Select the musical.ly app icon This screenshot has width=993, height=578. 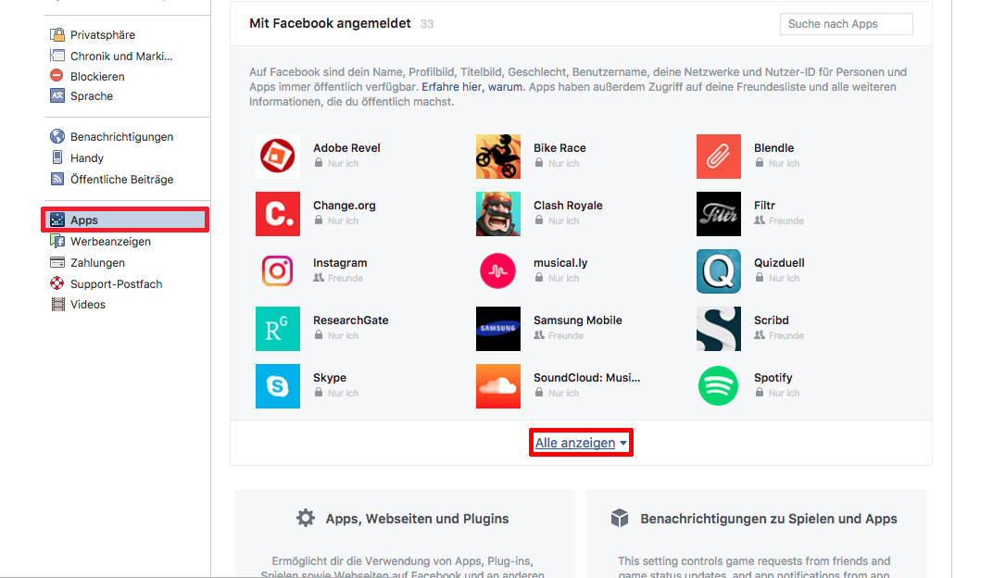point(497,271)
